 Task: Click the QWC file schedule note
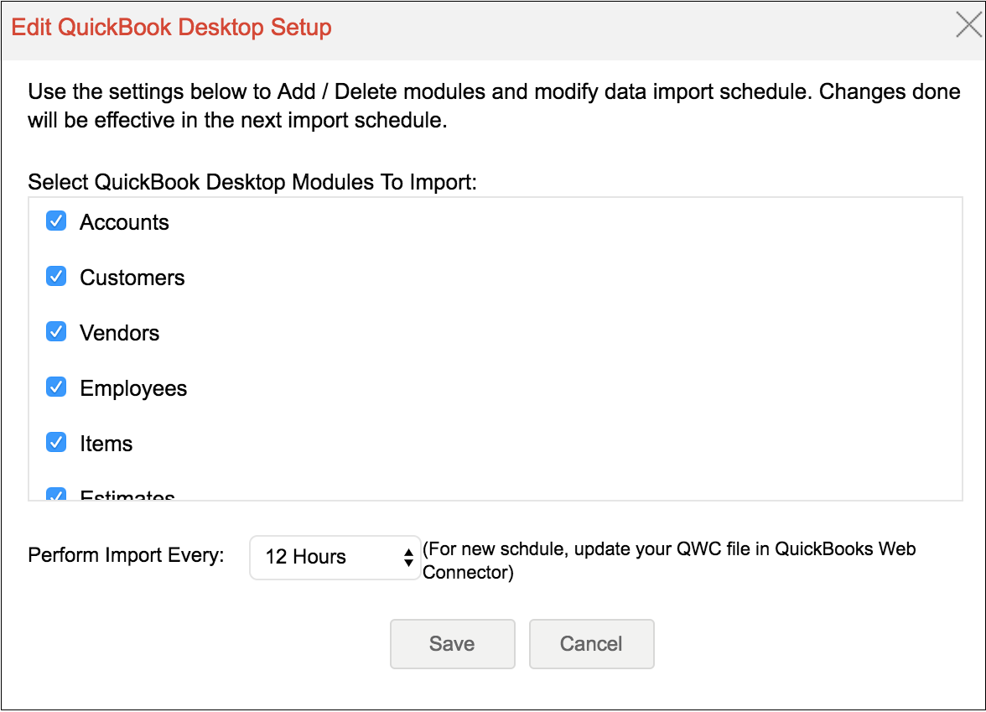click(669, 560)
